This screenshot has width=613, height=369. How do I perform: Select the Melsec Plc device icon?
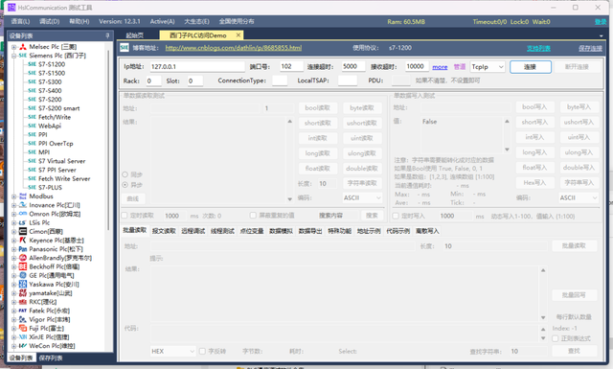pyautogui.click(x=23, y=47)
